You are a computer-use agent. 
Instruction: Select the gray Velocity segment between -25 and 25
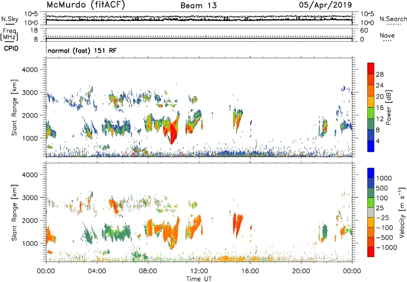(371, 212)
